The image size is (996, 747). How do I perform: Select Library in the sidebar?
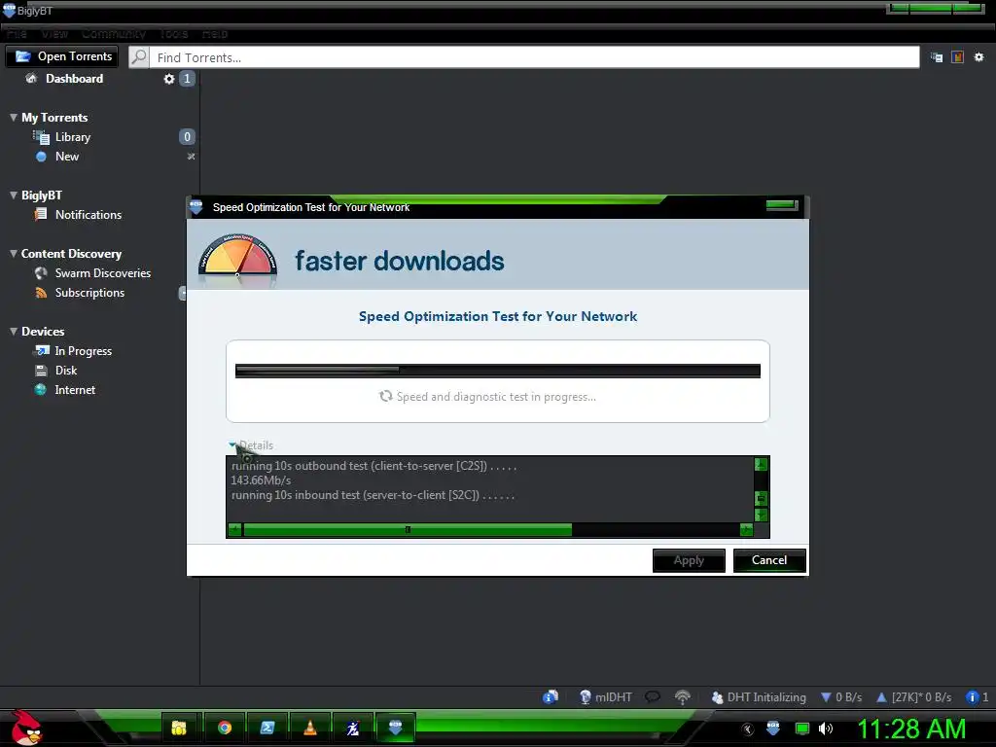pyautogui.click(x=72, y=137)
